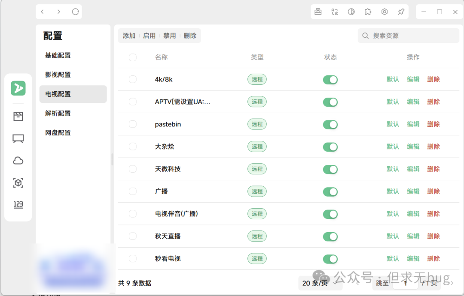Click the 添加 button
Screen dimensions: 464x296
pos(129,36)
